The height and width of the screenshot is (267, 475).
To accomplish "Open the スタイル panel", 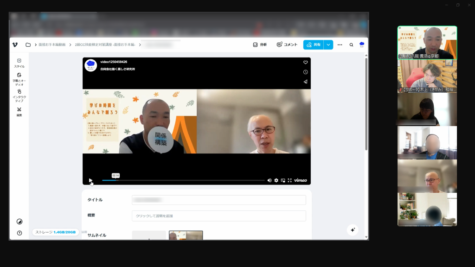I will 19,63.
